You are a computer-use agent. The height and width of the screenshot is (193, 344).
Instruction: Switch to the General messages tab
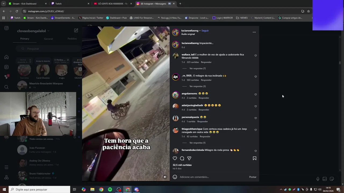pyautogui.click(x=48, y=39)
